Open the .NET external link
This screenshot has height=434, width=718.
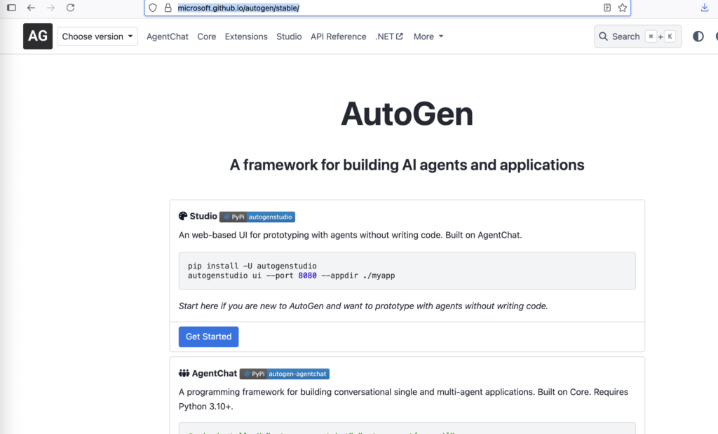pos(388,36)
